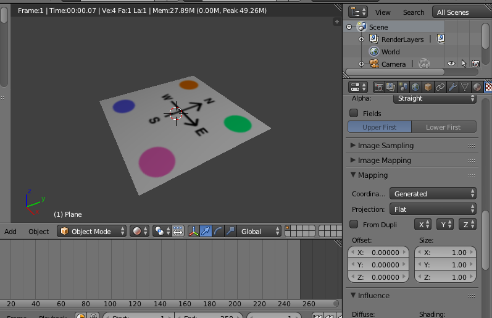Open the Constraints chain-link tab
The width and height of the screenshot is (492, 318).
pos(440,87)
